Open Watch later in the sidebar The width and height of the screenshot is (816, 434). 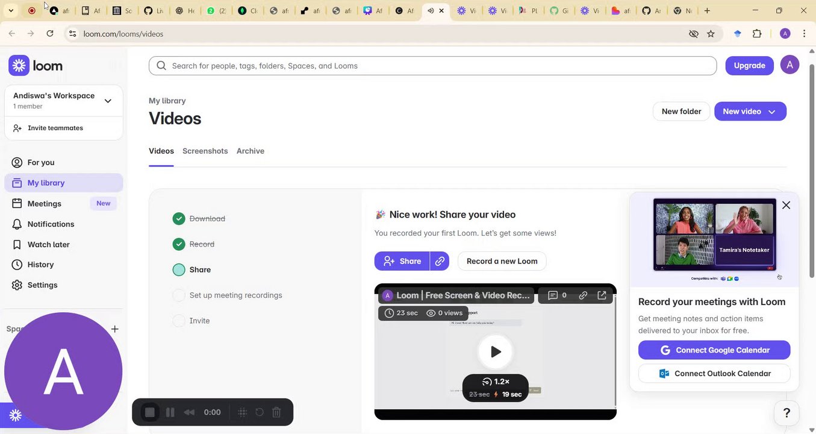(x=64, y=244)
